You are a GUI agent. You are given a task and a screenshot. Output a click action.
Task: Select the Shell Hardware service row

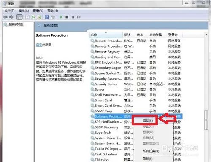(x=136, y=95)
